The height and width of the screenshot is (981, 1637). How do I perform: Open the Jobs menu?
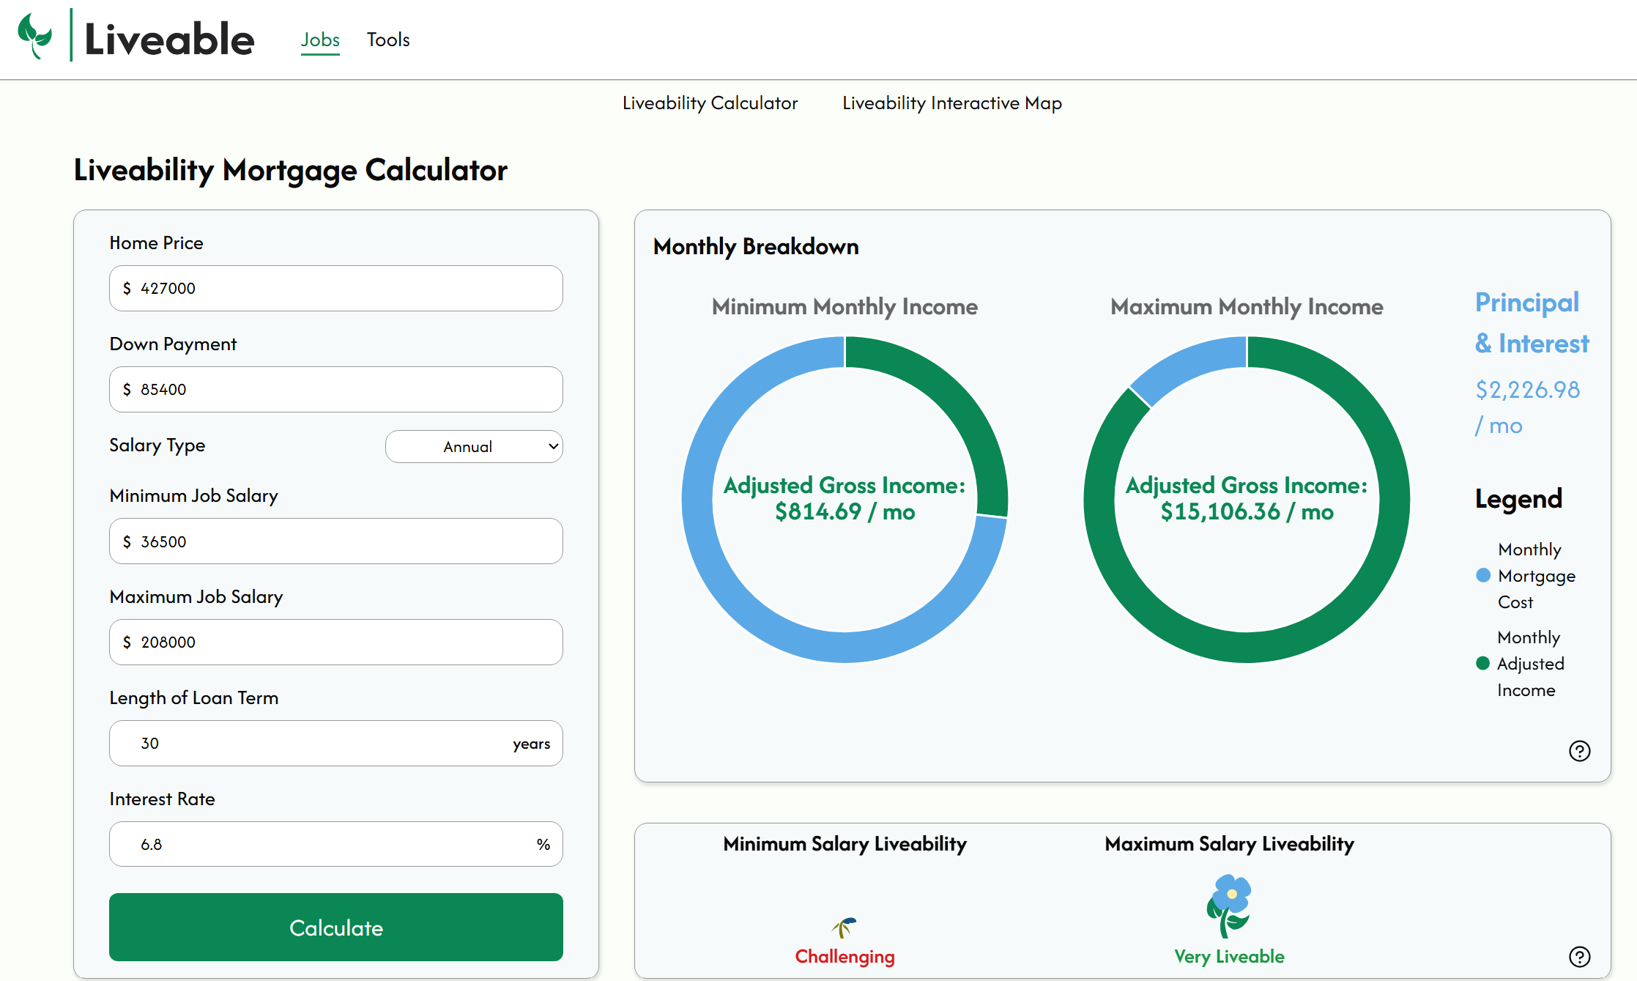(320, 40)
